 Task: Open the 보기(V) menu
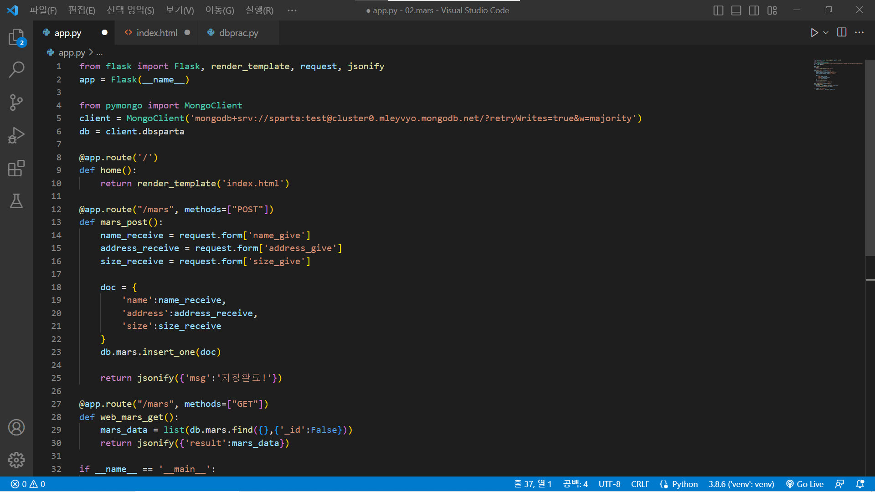coord(180,10)
